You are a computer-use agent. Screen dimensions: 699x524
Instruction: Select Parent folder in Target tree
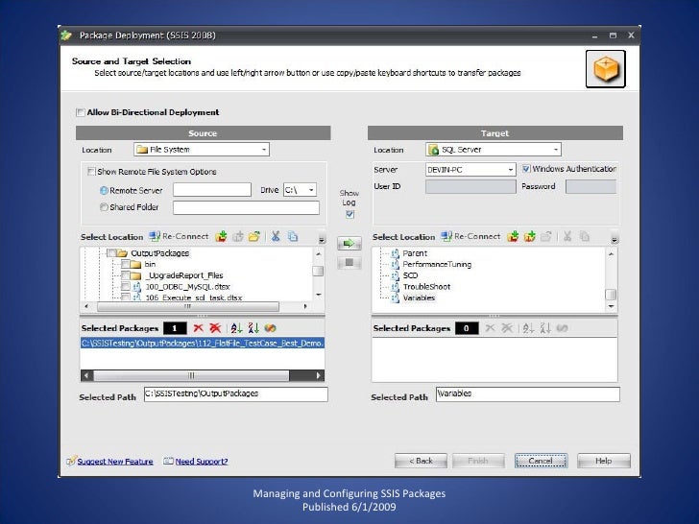point(415,253)
